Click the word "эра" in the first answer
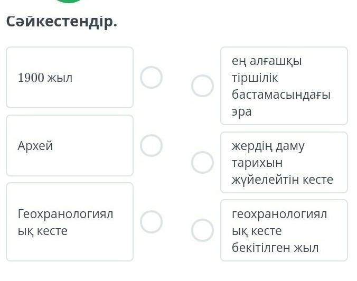This screenshot has width=357, height=281. [242, 111]
